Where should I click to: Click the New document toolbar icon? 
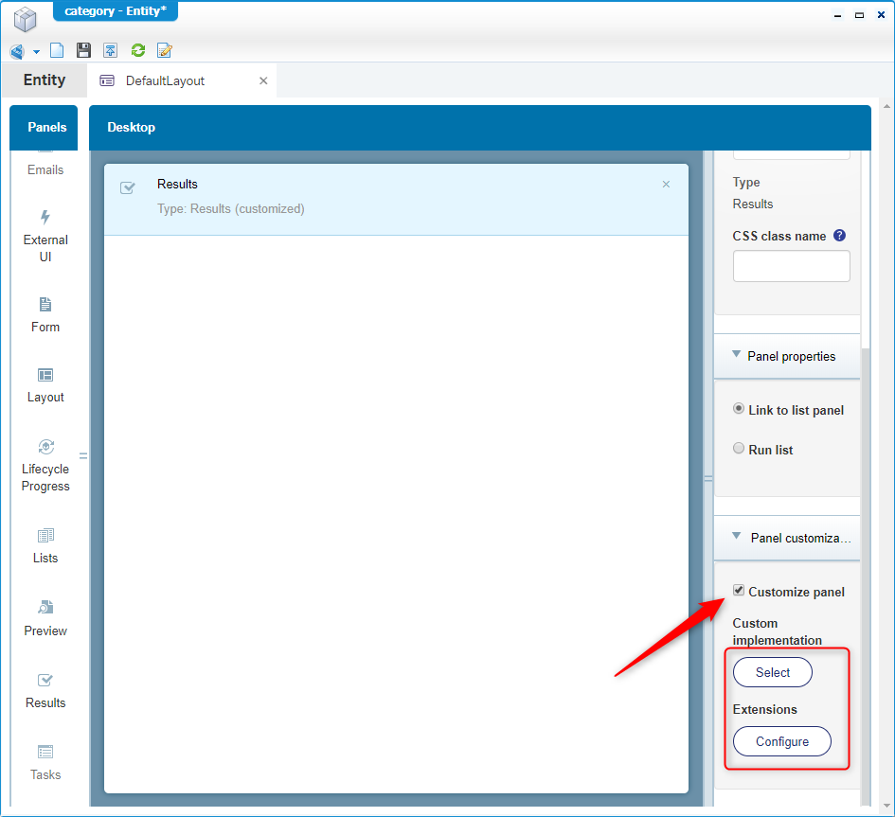[57, 50]
